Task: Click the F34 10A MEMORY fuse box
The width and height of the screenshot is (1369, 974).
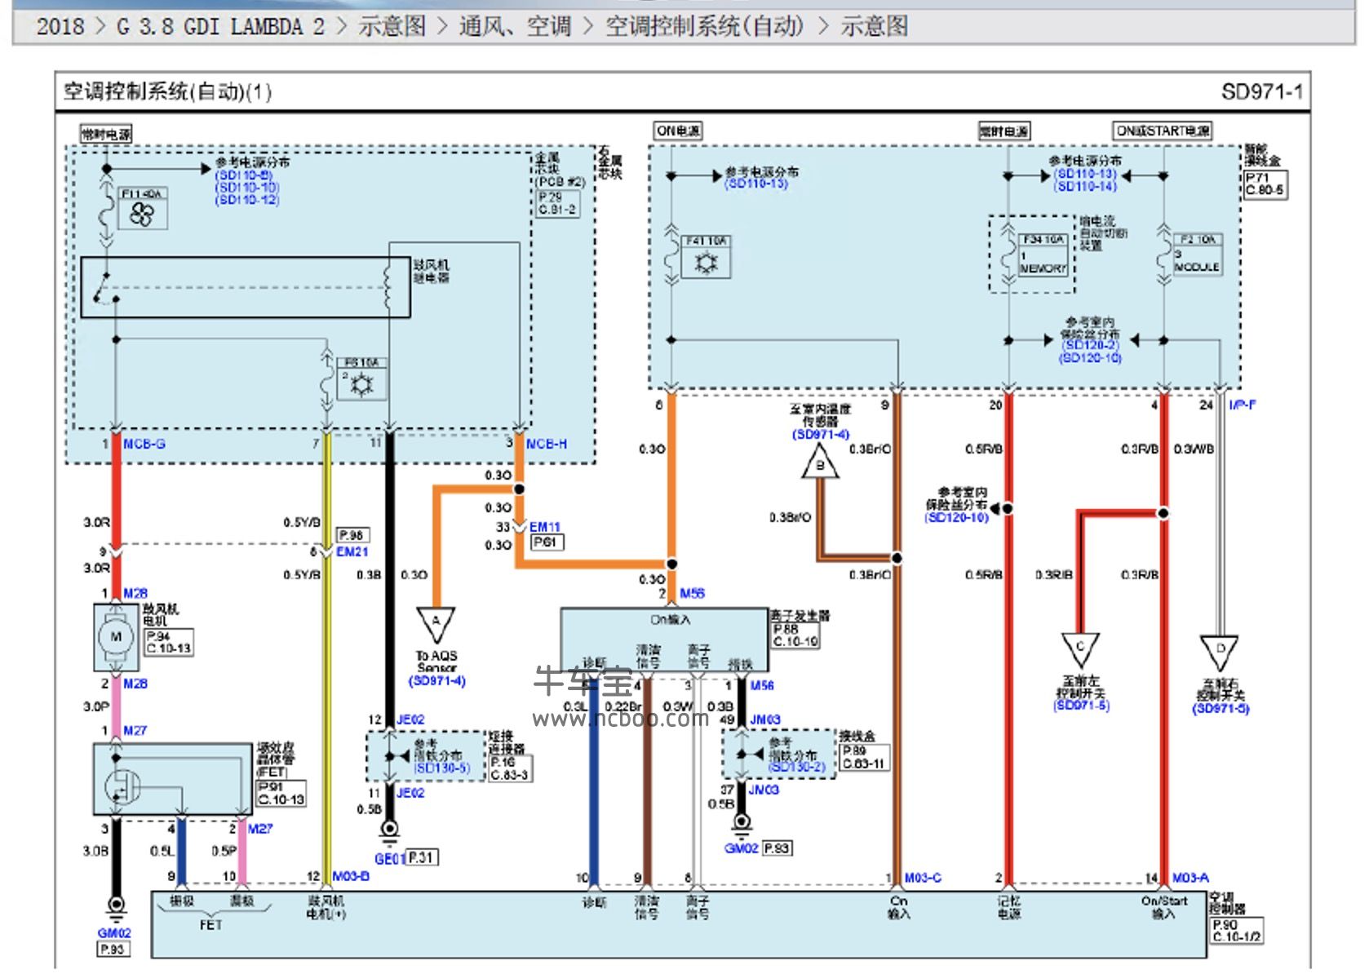Action: click(1043, 255)
